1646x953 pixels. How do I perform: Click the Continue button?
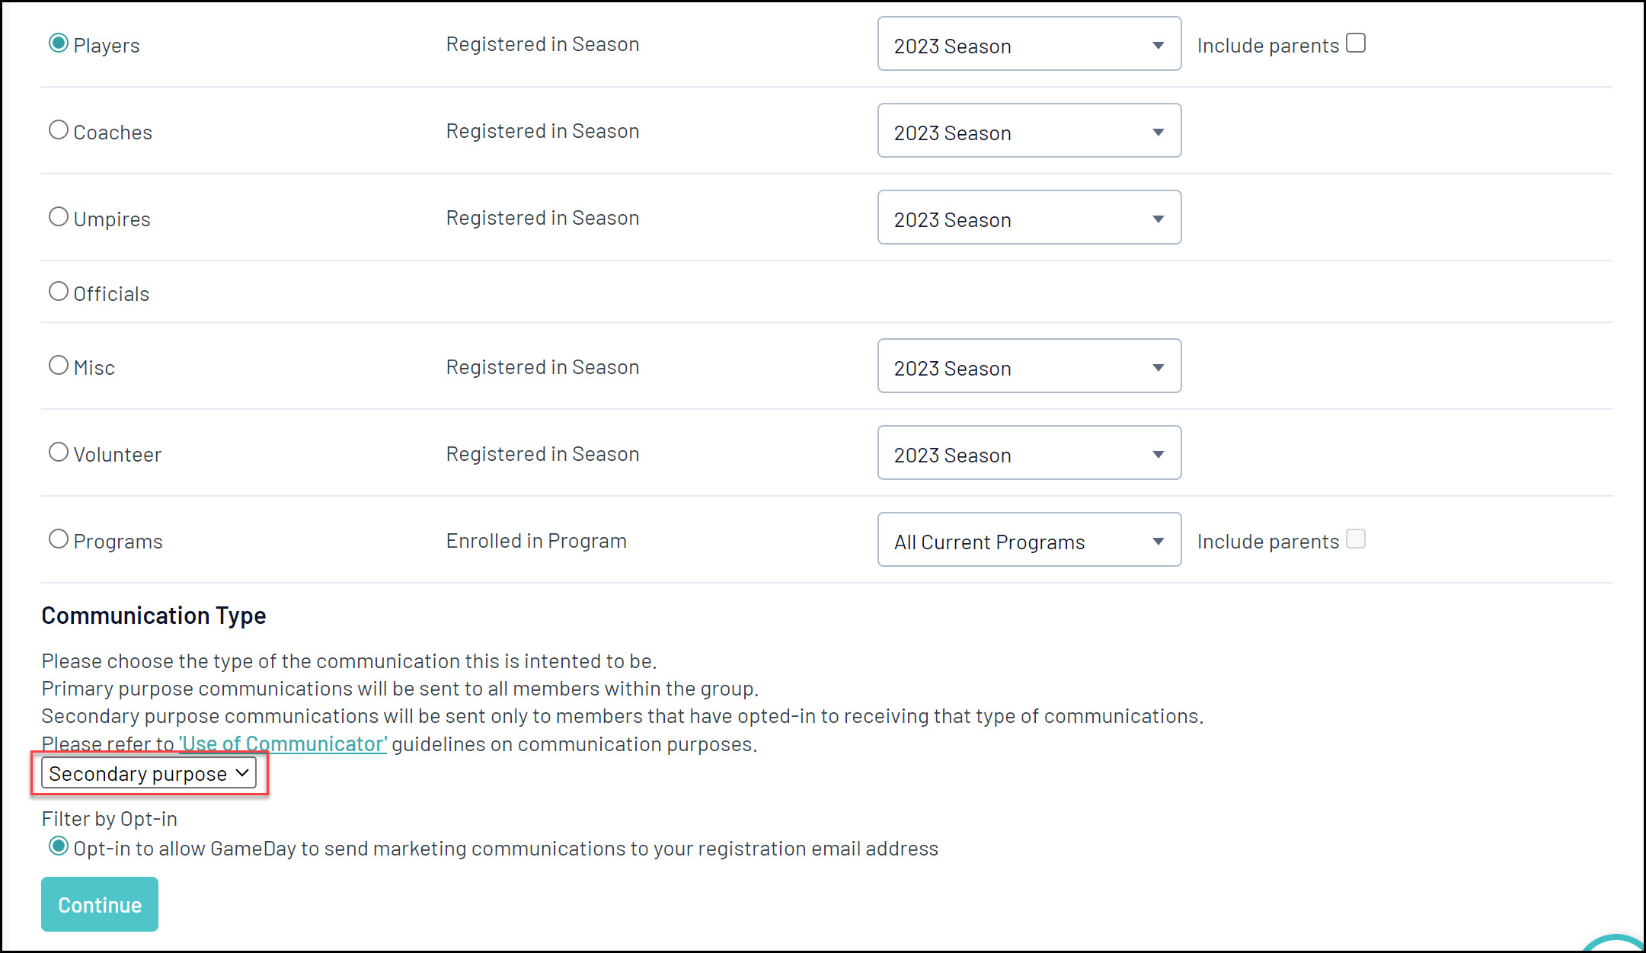point(100,904)
